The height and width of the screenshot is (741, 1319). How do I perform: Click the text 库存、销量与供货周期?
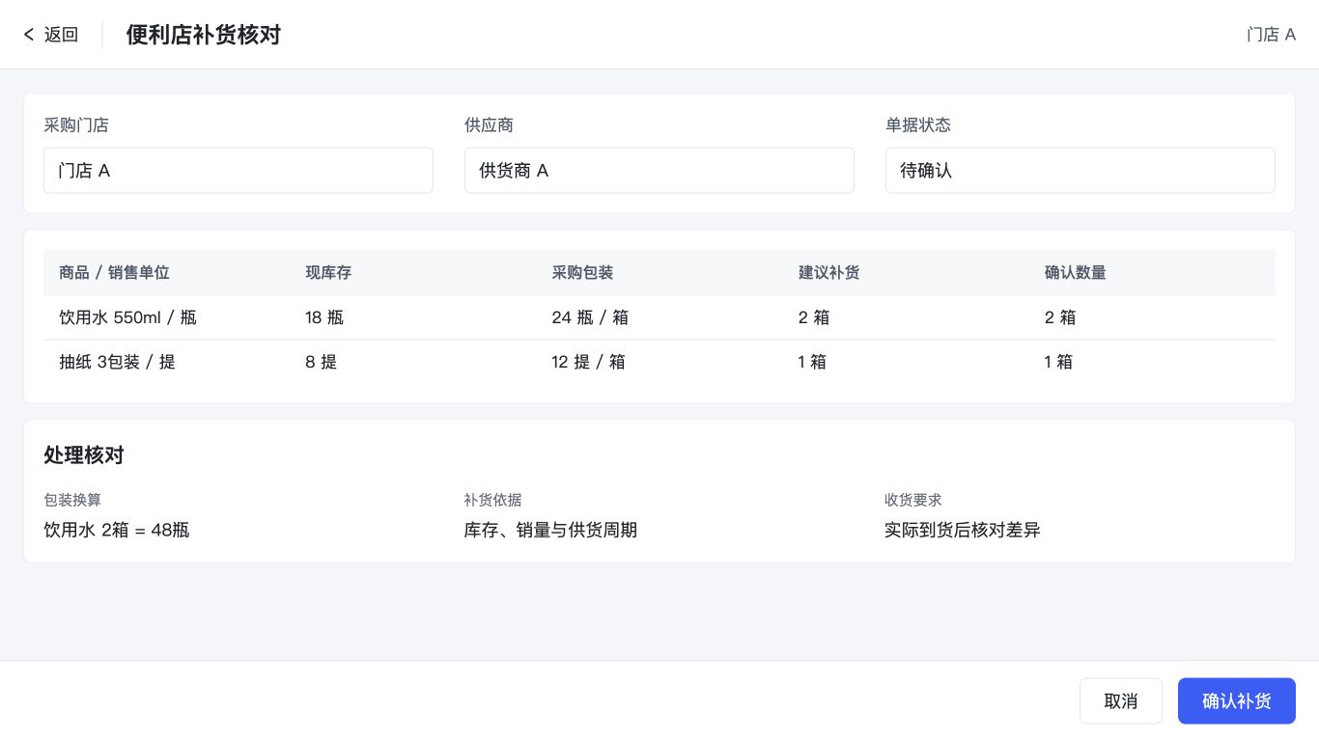[x=550, y=530]
